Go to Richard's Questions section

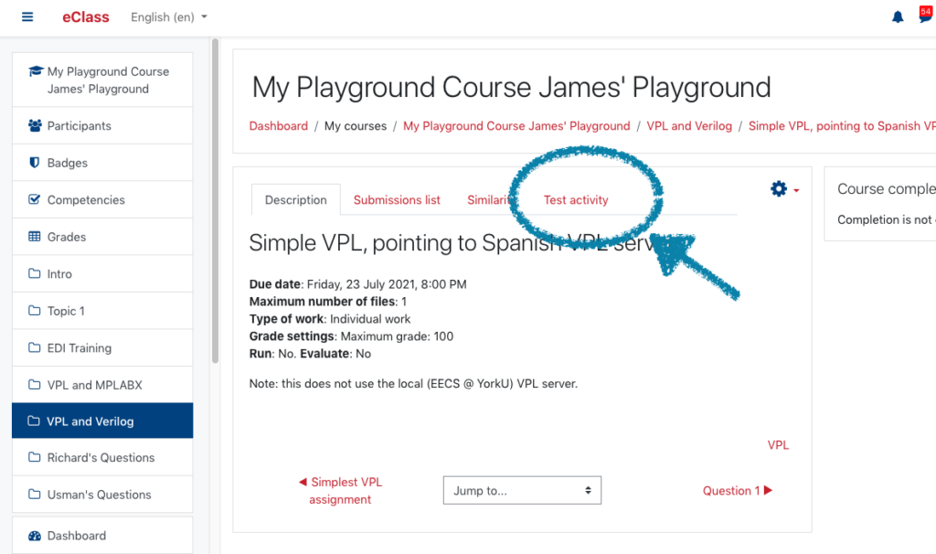click(x=102, y=457)
